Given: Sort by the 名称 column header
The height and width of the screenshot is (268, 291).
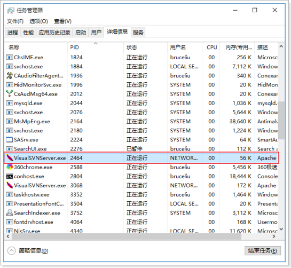Looking at the screenshot, I should pyautogui.click(x=36, y=48).
